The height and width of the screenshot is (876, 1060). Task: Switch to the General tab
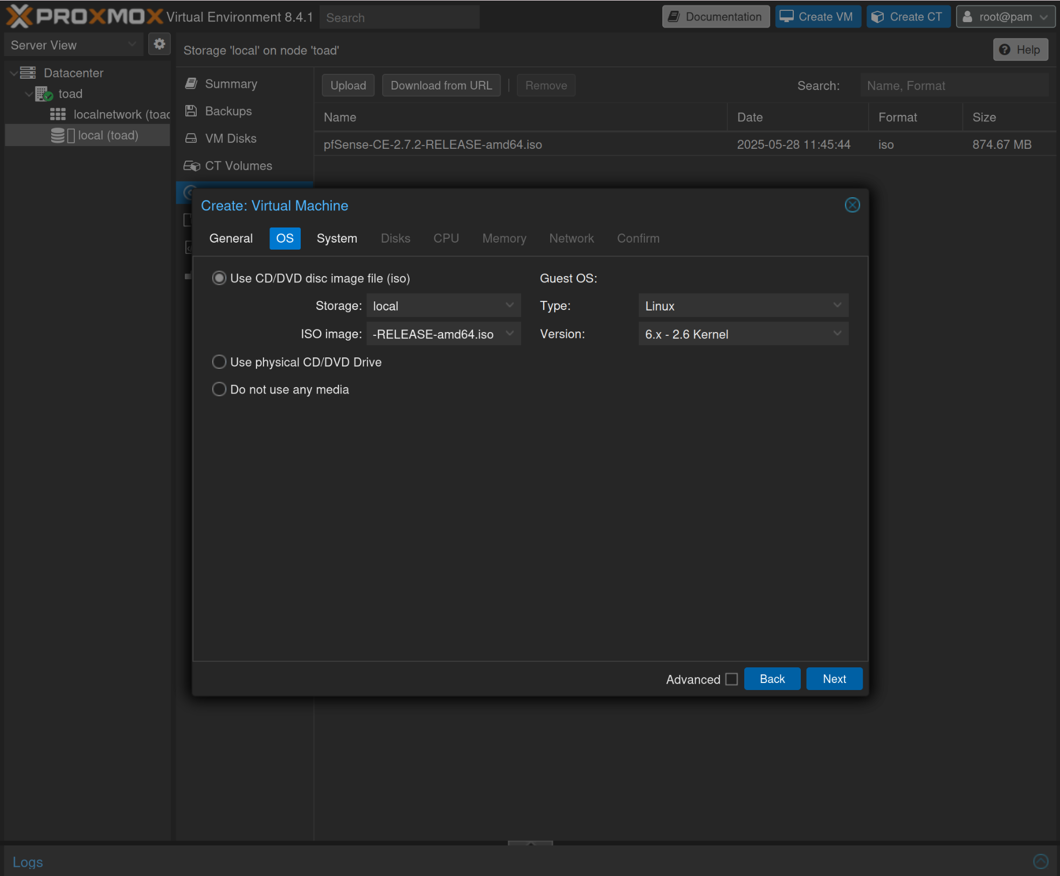point(231,238)
